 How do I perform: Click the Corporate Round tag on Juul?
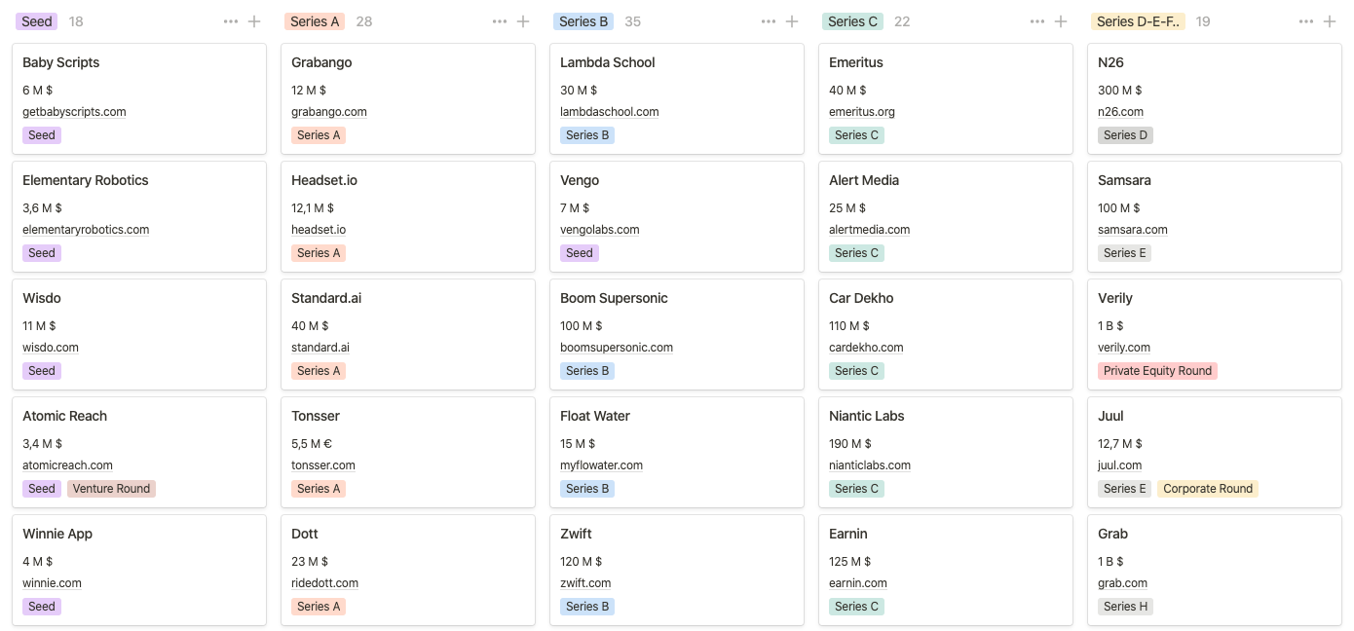click(x=1208, y=489)
